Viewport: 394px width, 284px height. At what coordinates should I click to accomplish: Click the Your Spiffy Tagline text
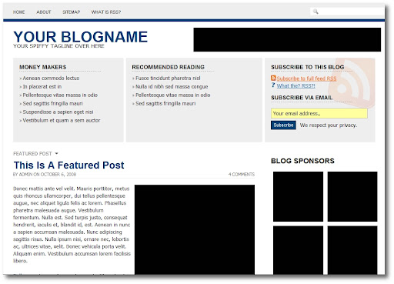58,46
